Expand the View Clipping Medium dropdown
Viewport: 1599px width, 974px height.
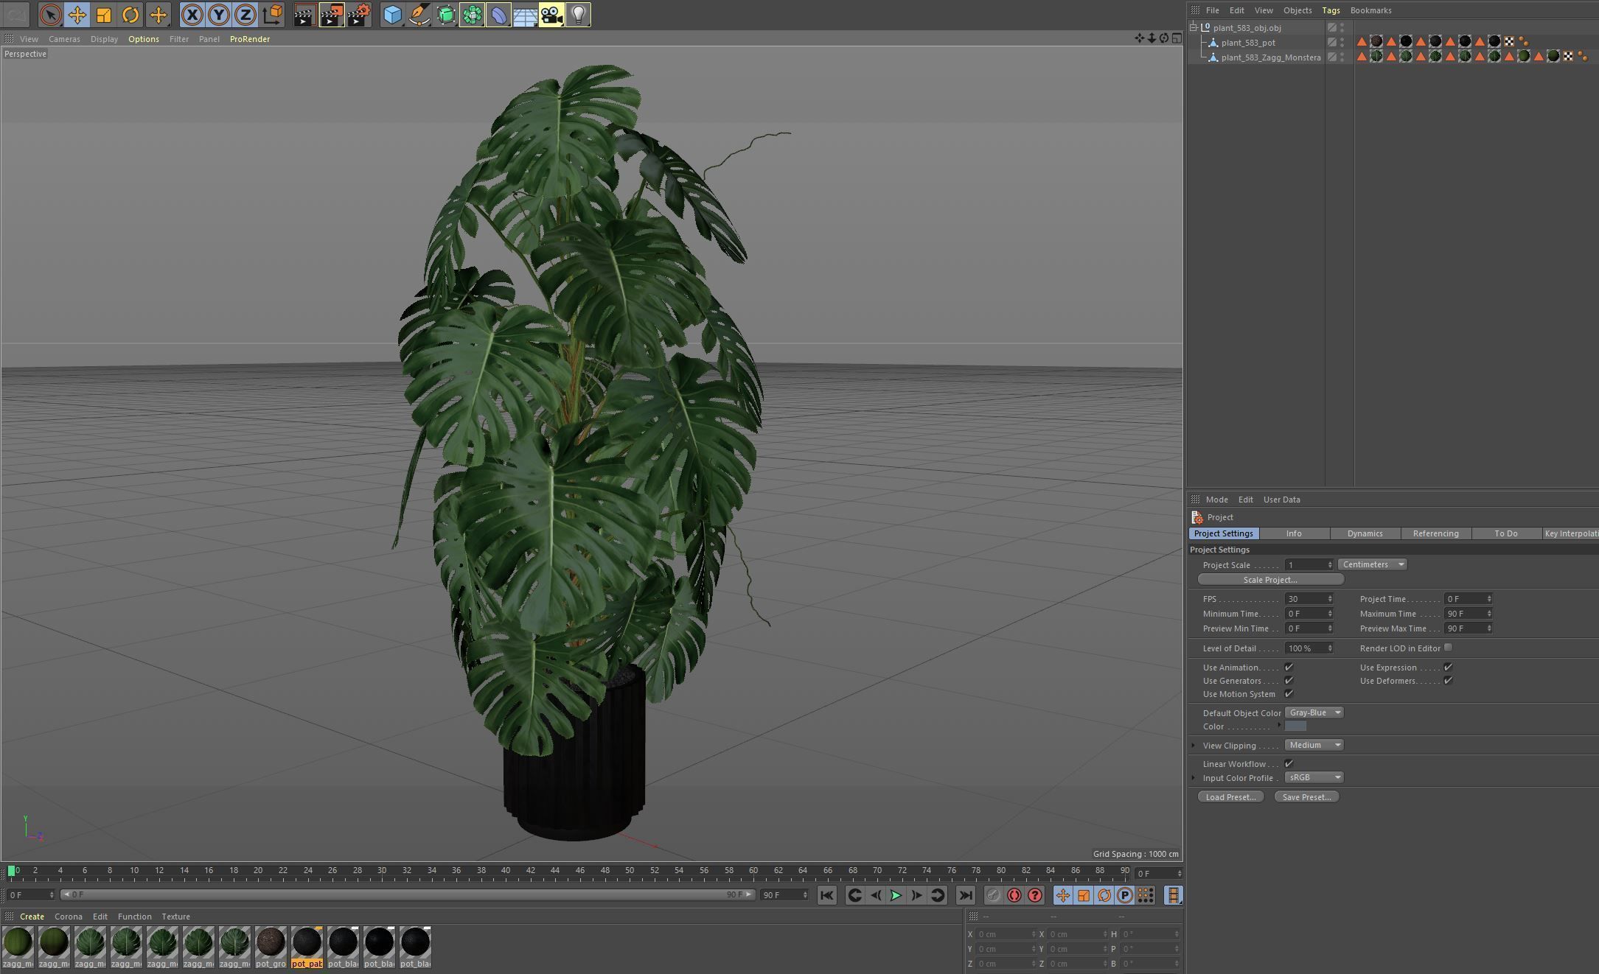click(1314, 745)
